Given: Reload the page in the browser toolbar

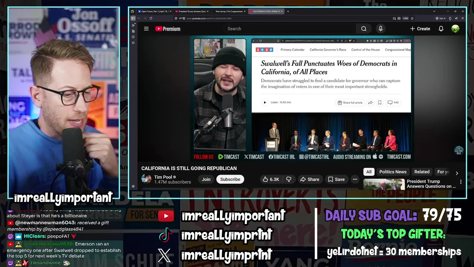Looking at the screenshot, I should [x=151, y=18].
